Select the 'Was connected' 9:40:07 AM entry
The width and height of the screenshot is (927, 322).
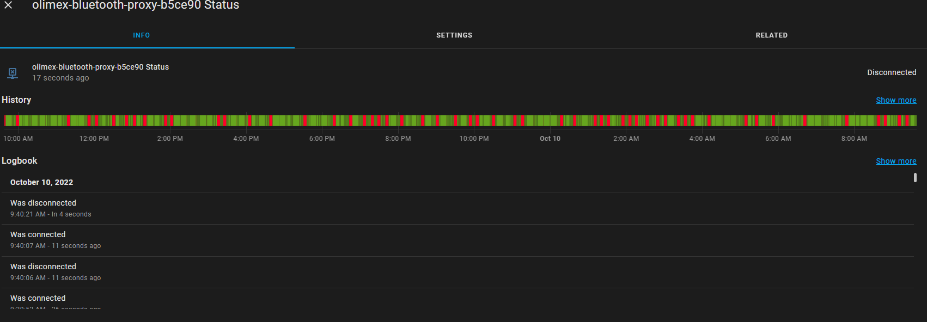pyautogui.click(x=458, y=240)
